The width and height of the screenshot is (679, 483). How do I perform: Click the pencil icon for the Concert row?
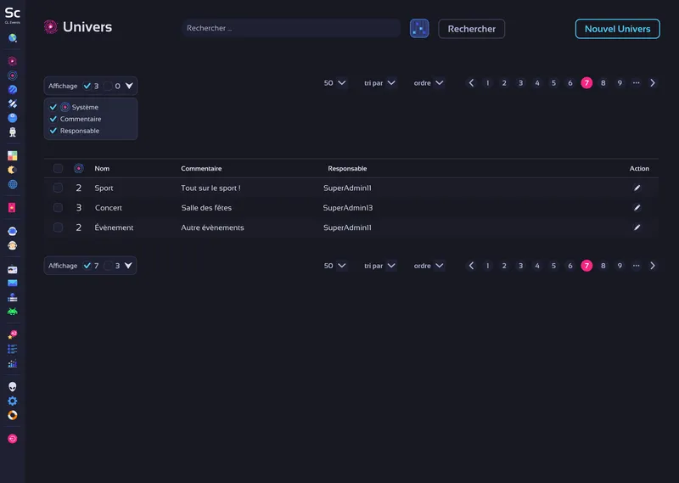tap(637, 207)
